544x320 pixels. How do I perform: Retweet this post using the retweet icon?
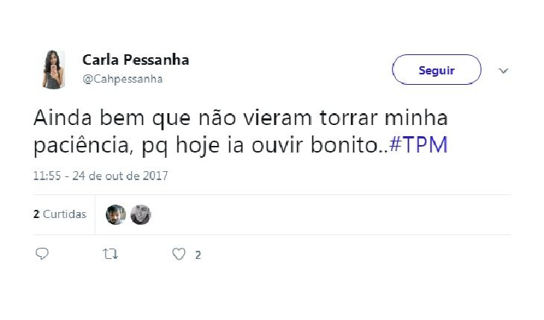[111, 255]
